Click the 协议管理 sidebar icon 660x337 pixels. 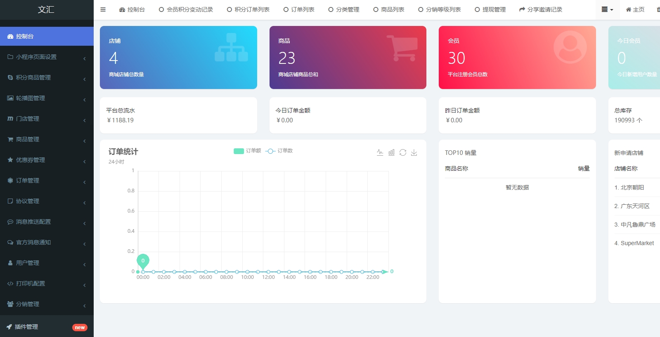point(10,201)
